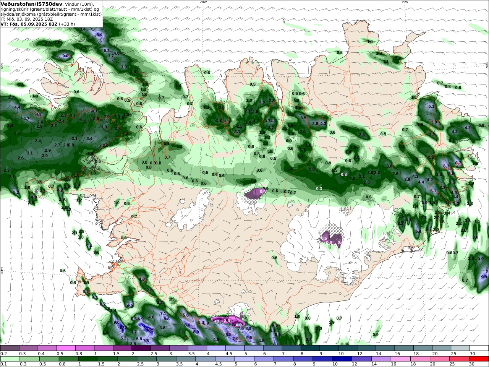489x367 pixels.
Task: Click the '20W' longitude label at top
Action: click(203, 2)
